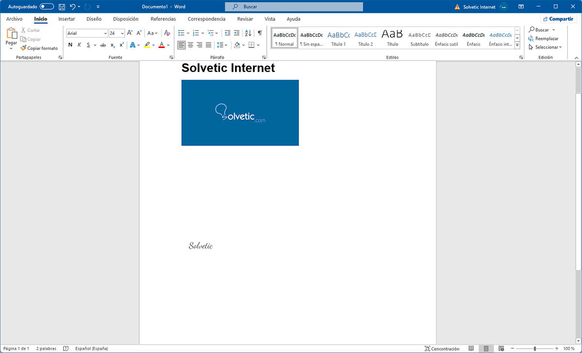Apply red font color button
This screenshot has height=353, width=582.
(162, 45)
